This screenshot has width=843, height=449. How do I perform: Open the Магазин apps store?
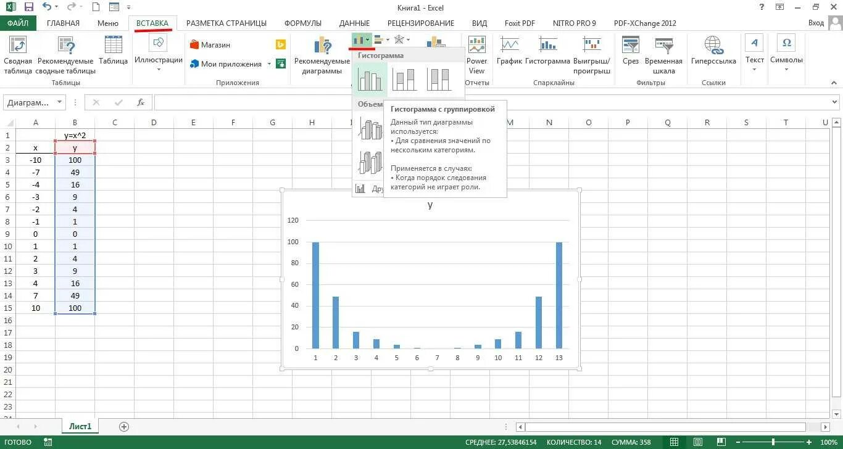210,45
